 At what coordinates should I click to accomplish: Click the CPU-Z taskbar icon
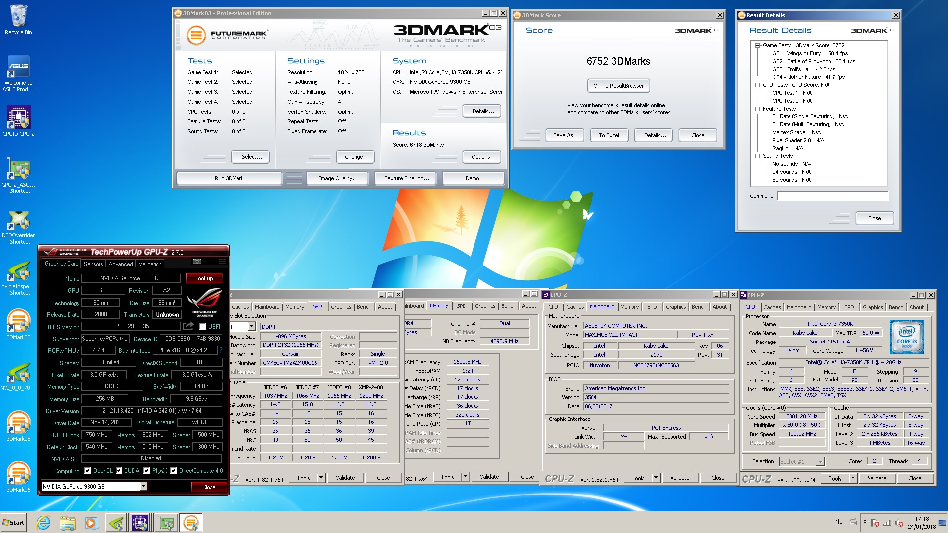[140, 523]
